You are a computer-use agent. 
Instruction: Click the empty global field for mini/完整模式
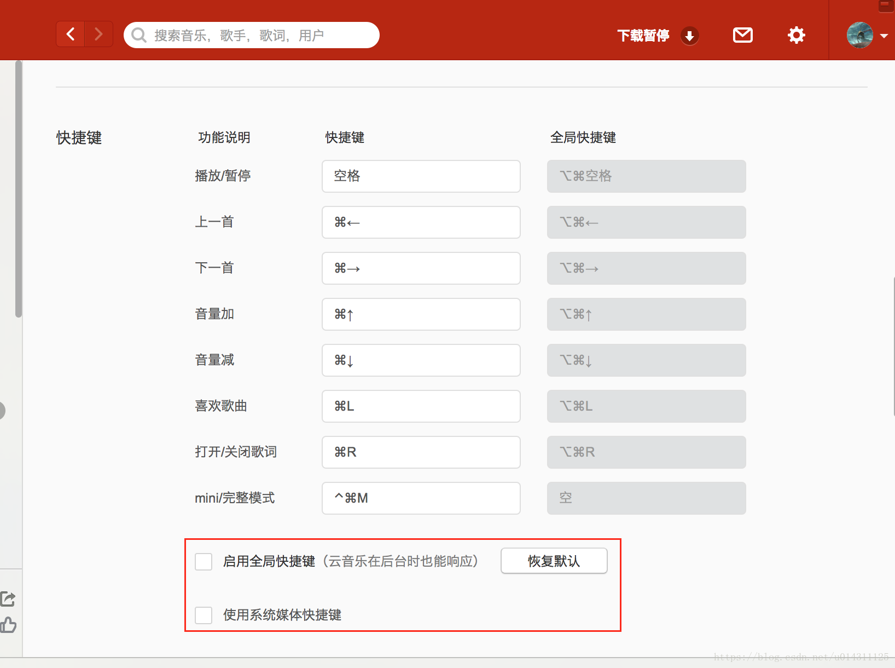coord(647,498)
